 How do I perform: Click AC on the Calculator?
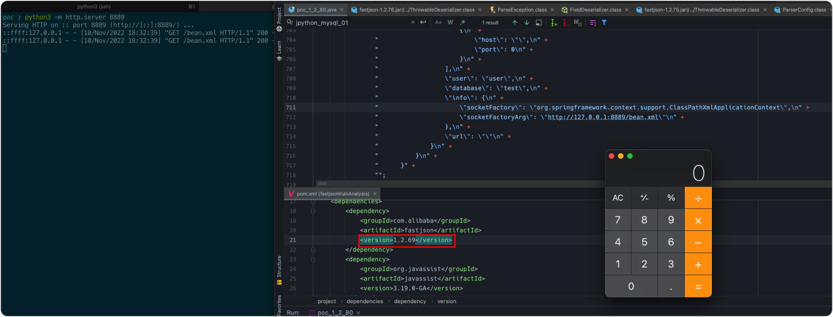click(618, 198)
